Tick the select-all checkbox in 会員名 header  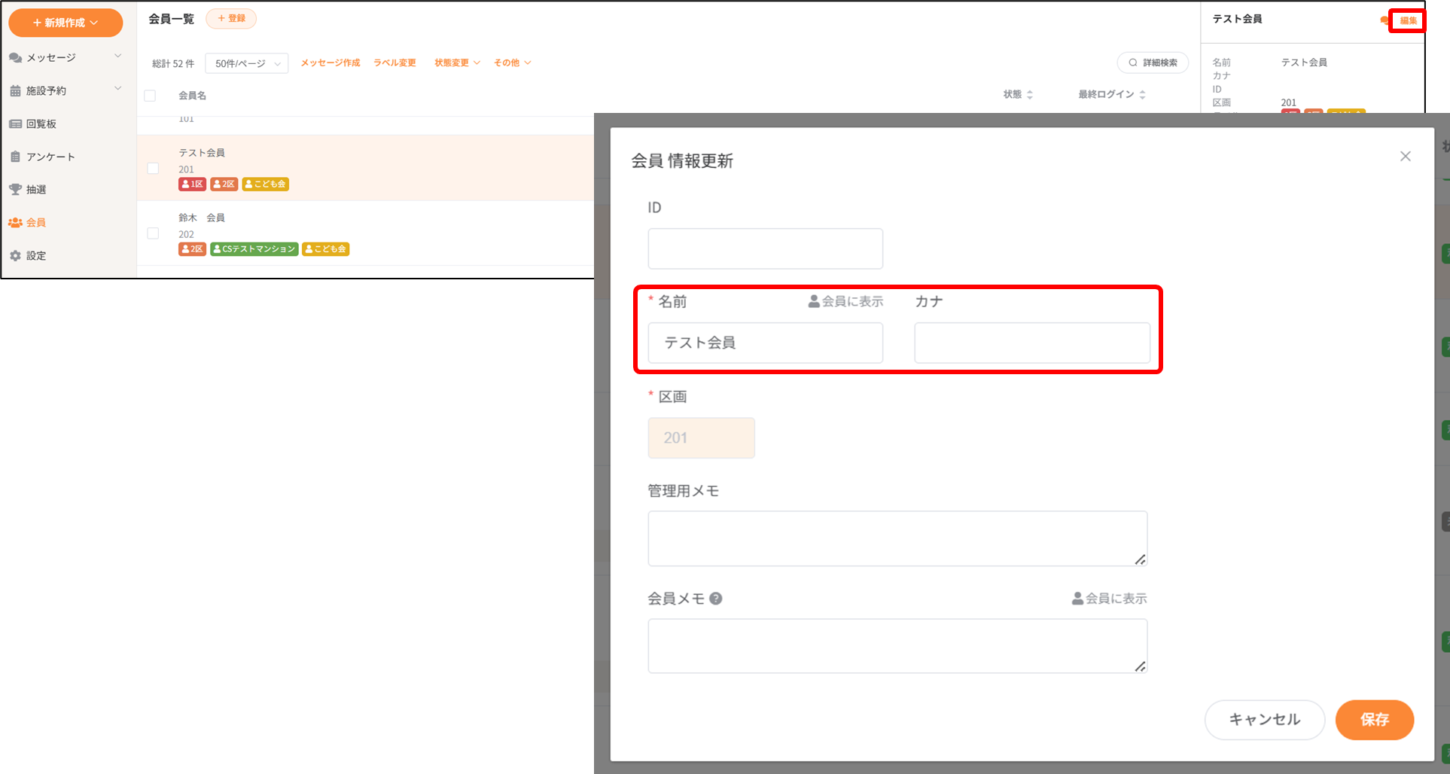[x=150, y=96]
